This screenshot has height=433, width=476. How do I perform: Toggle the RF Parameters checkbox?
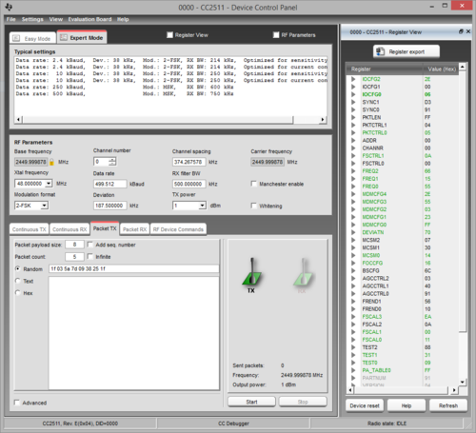coord(276,35)
